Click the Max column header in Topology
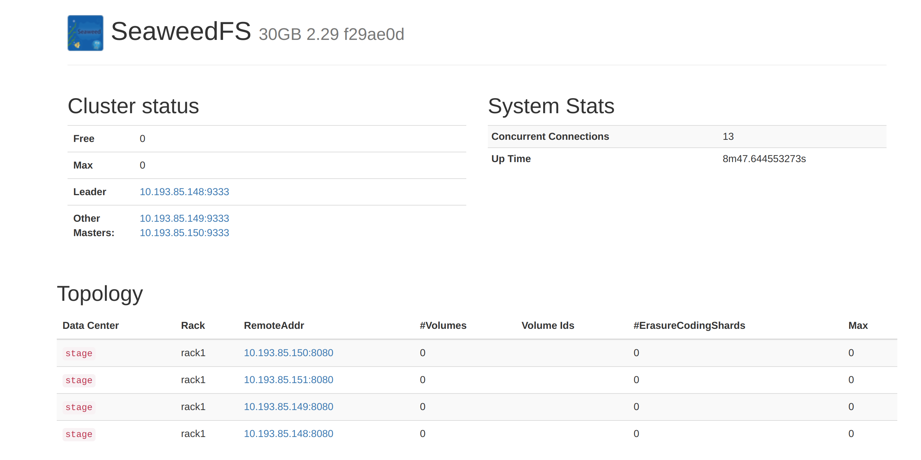 858,326
